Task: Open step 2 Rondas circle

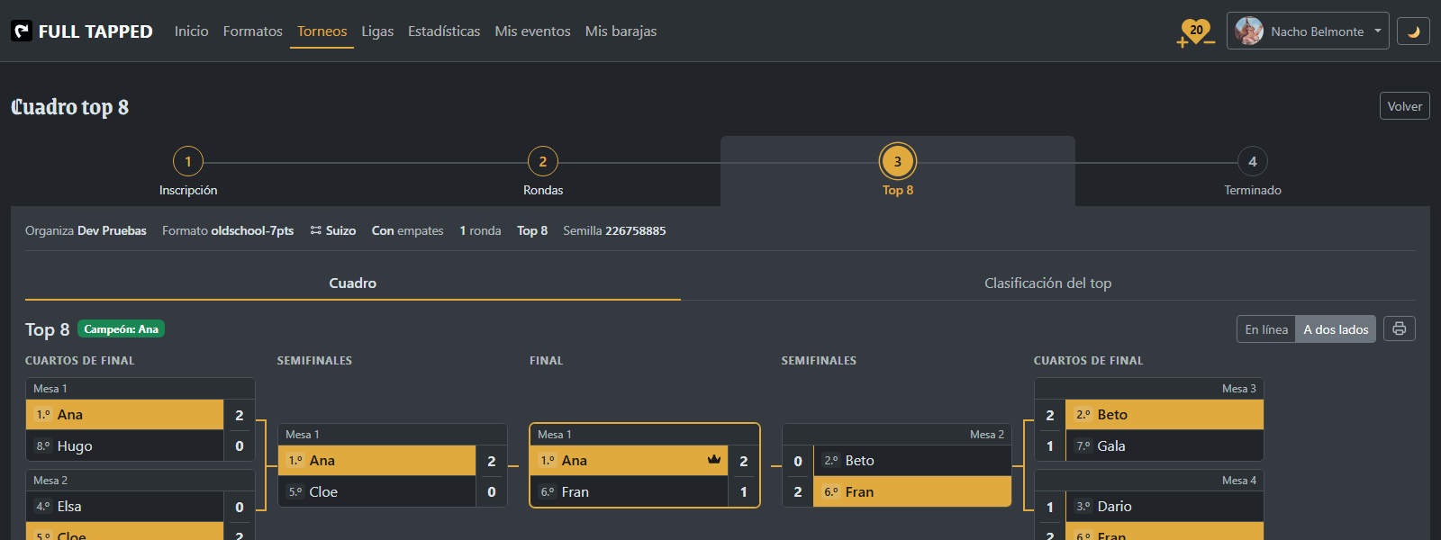Action: pos(543,162)
